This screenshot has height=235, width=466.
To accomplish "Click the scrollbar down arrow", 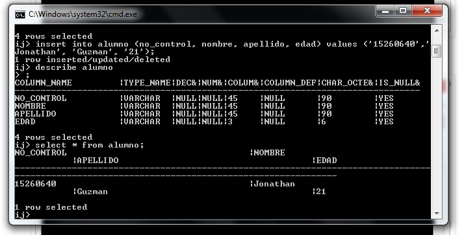I will click(437, 214).
